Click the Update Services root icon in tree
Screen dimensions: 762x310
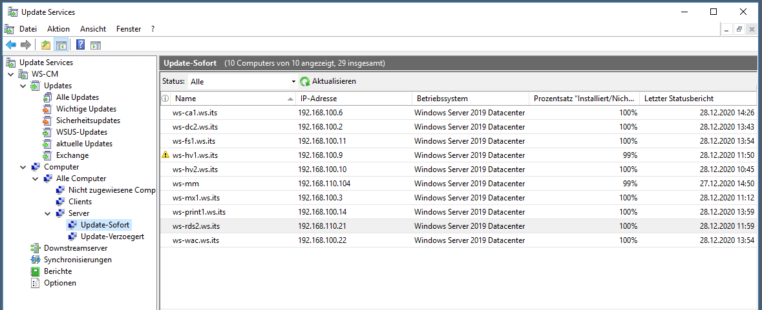coord(11,63)
